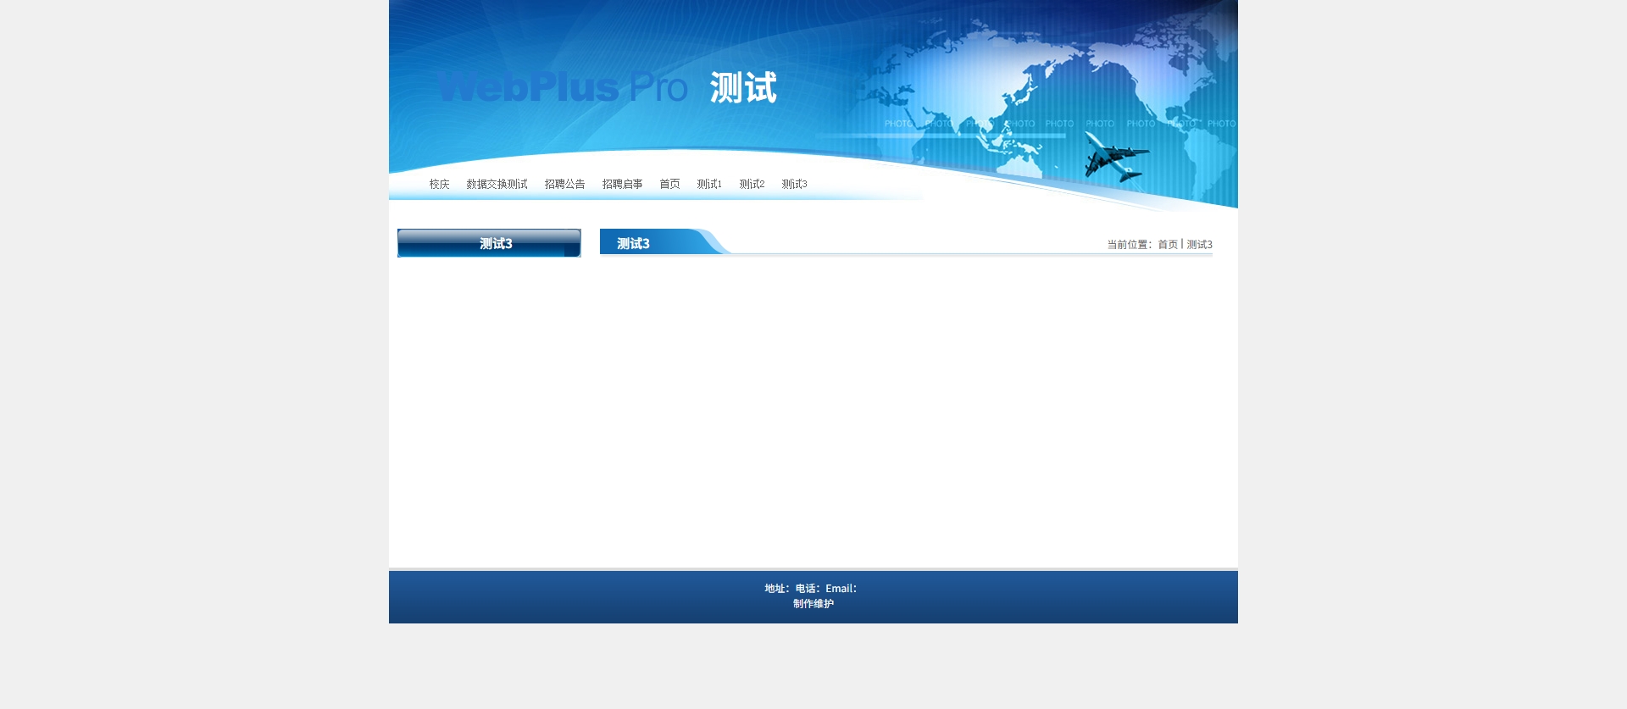The height and width of the screenshot is (709, 1627).
Task: Click 首页 in the top navigation bar
Action: pyautogui.click(x=669, y=184)
